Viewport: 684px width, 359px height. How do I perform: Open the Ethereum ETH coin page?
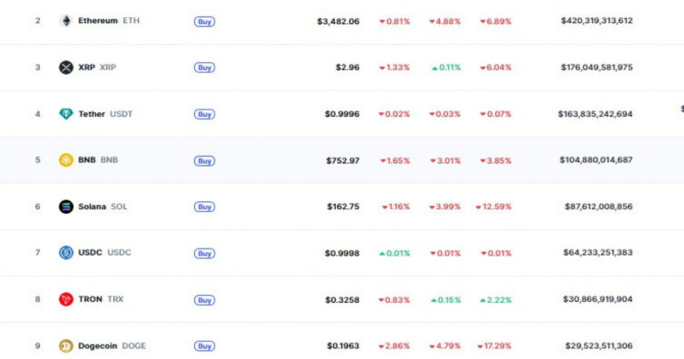(109, 20)
